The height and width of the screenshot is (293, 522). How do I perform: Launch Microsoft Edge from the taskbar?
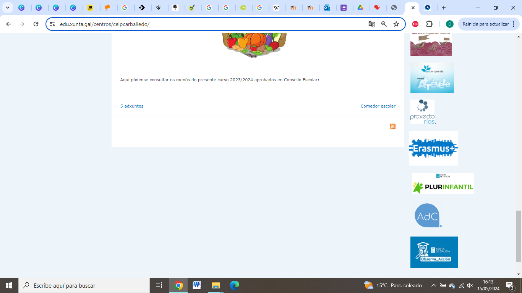pos(234,285)
